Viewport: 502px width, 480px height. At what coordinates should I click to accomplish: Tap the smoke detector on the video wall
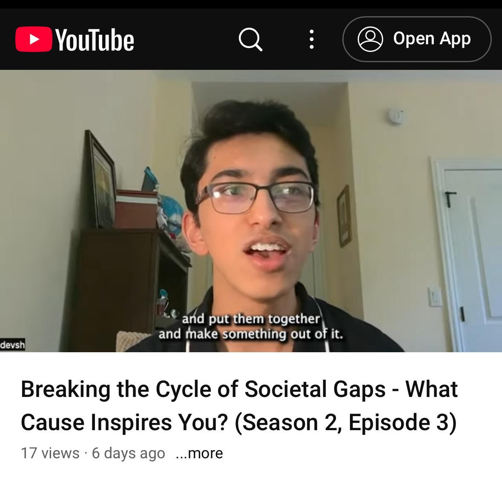point(396,116)
